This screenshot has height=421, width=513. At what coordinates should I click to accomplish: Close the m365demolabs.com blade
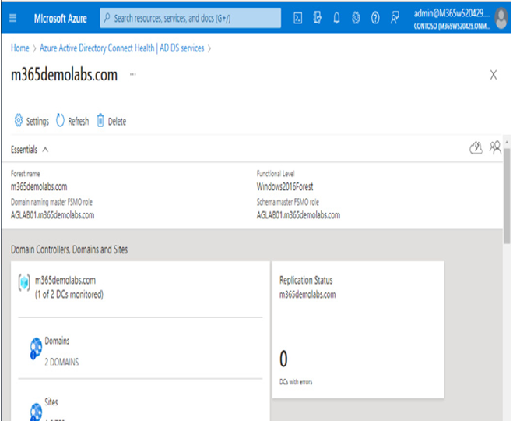pos(494,75)
